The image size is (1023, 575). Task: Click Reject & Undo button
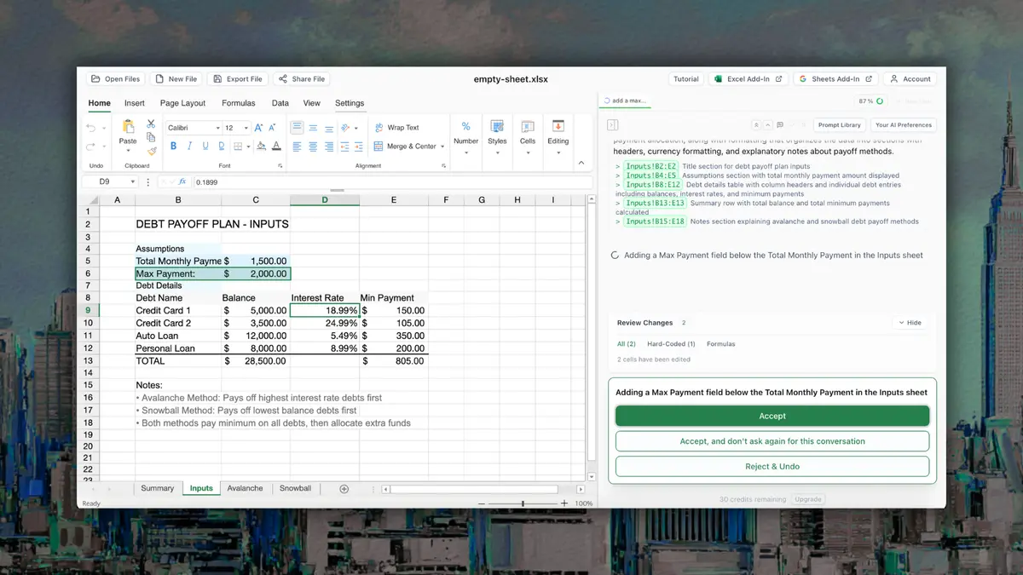772,467
